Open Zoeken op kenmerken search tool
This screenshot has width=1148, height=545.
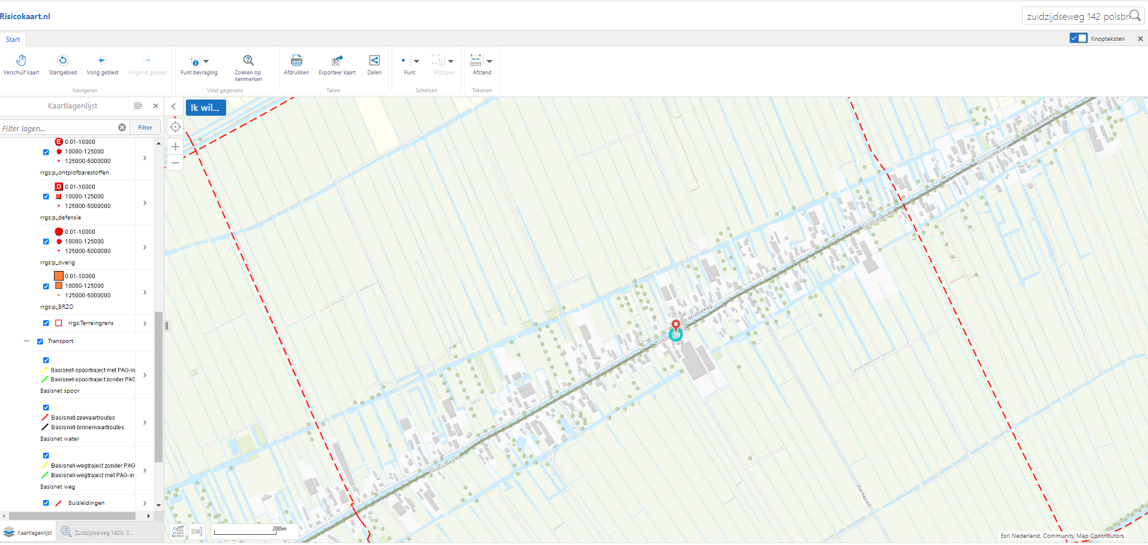click(248, 61)
